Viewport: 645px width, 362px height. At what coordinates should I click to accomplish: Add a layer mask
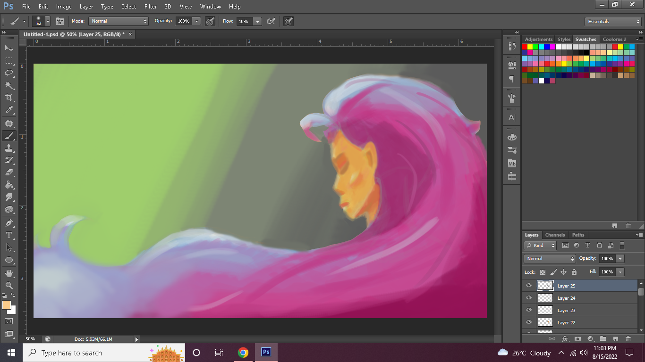tap(577, 339)
